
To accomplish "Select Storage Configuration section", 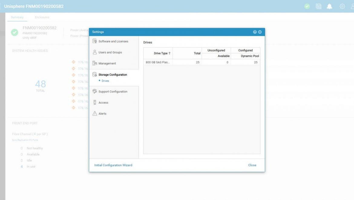I will pyautogui.click(x=113, y=75).
